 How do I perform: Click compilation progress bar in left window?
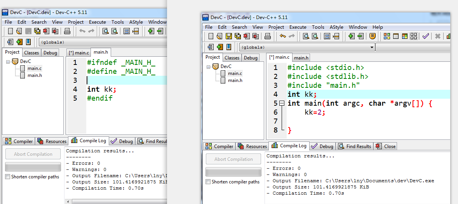coord(33,167)
